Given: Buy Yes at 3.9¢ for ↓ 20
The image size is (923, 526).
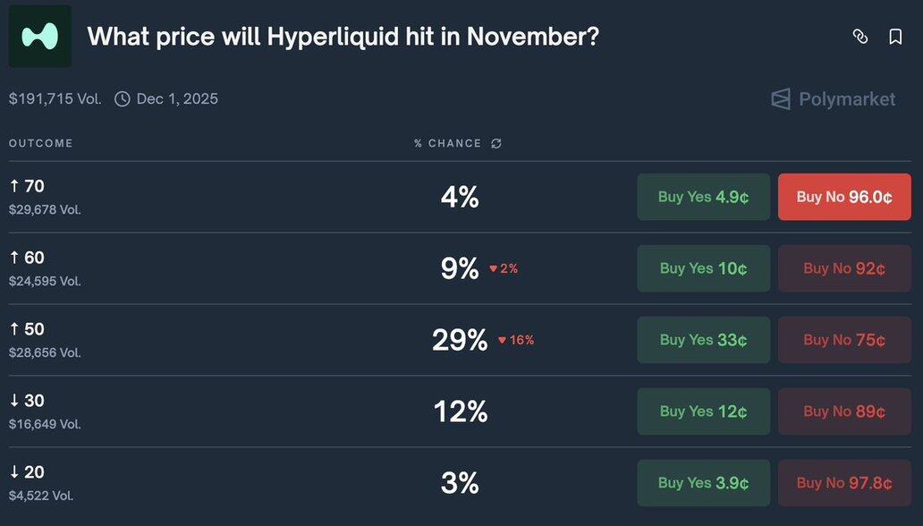Looking at the screenshot, I should [x=703, y=483].
